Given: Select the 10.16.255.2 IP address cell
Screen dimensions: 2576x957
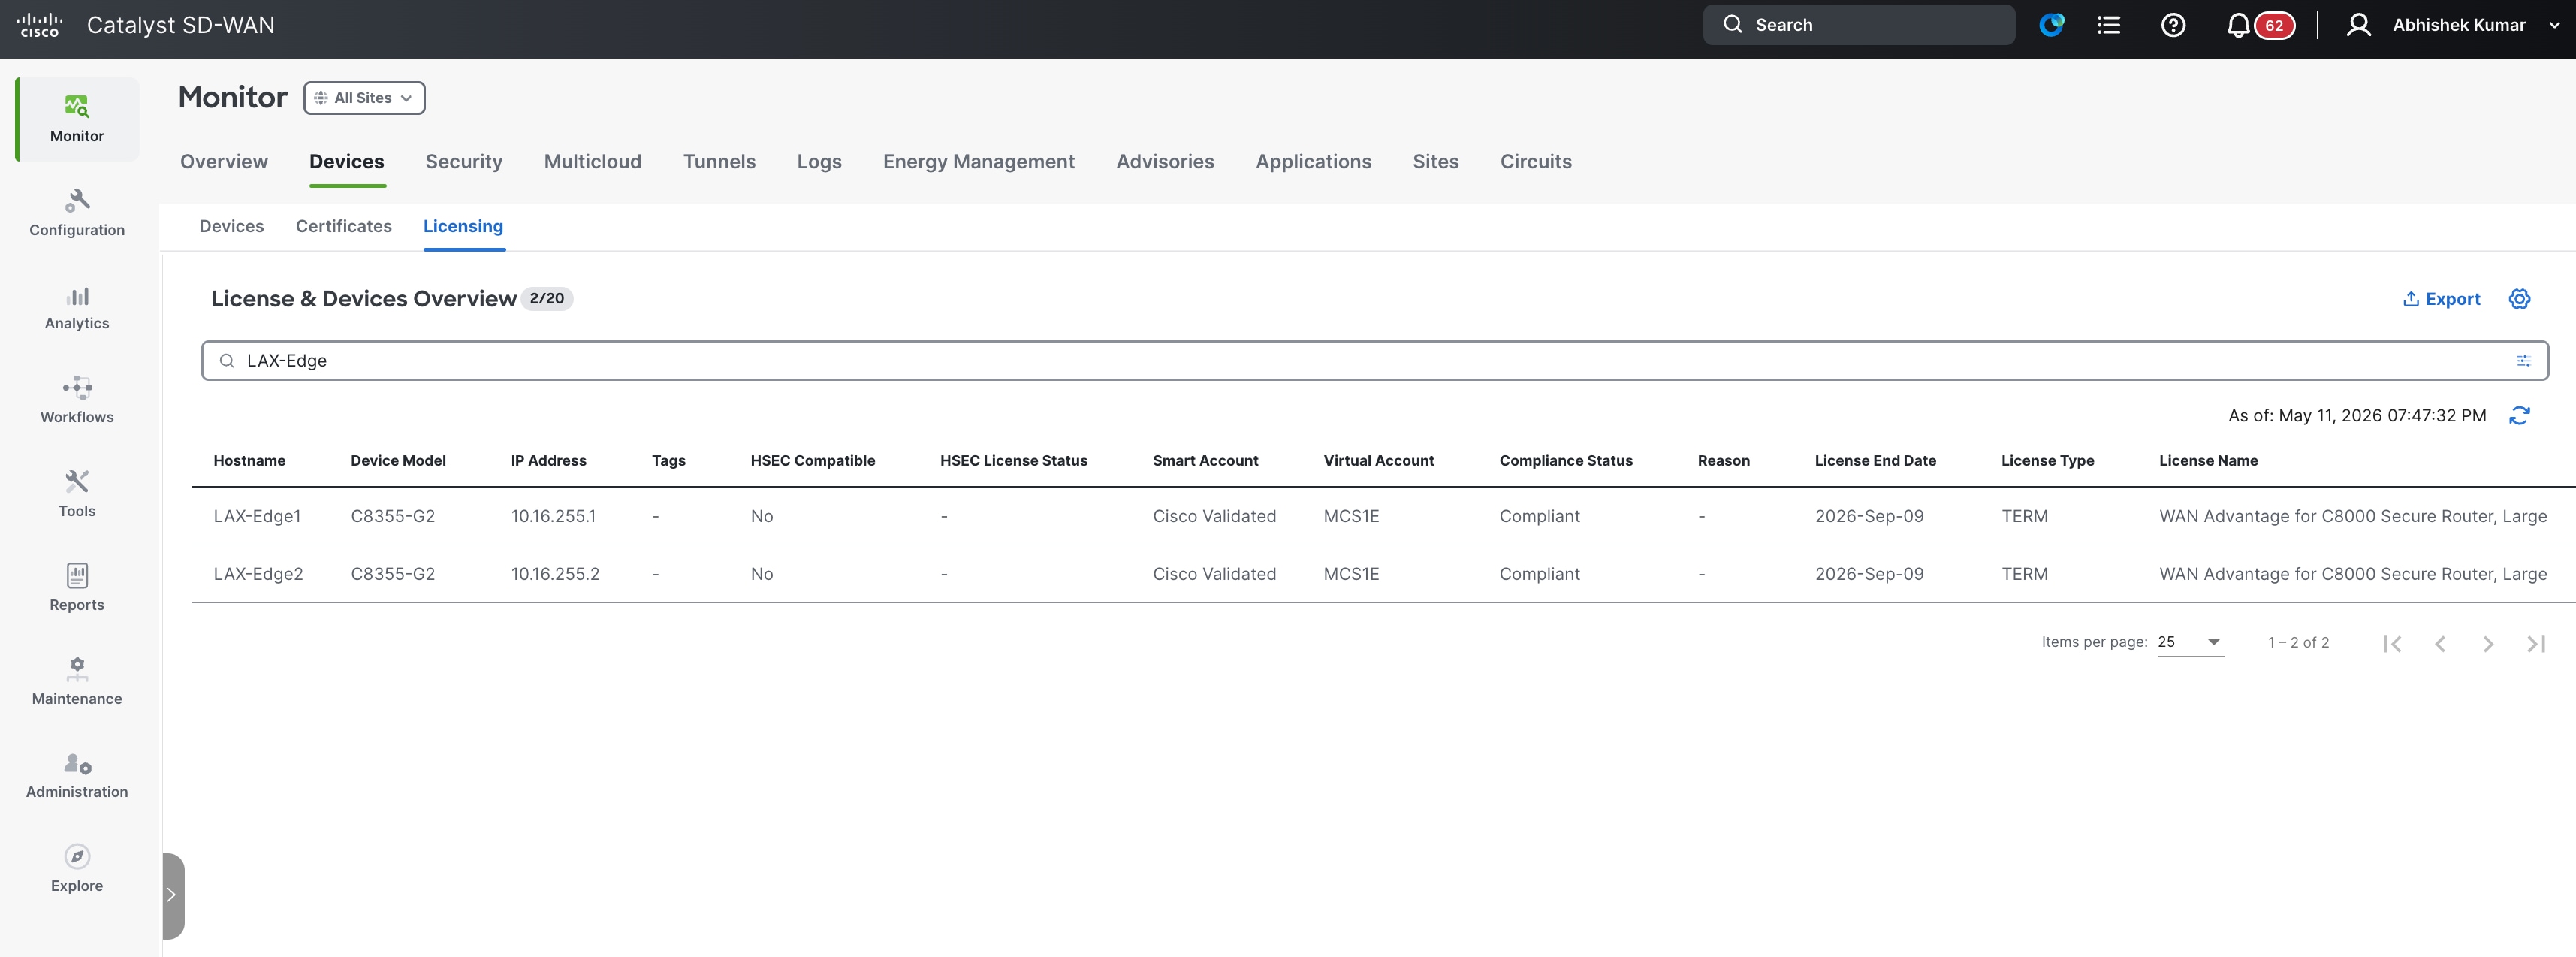Looking at the screenshot, I should [555, 574].
